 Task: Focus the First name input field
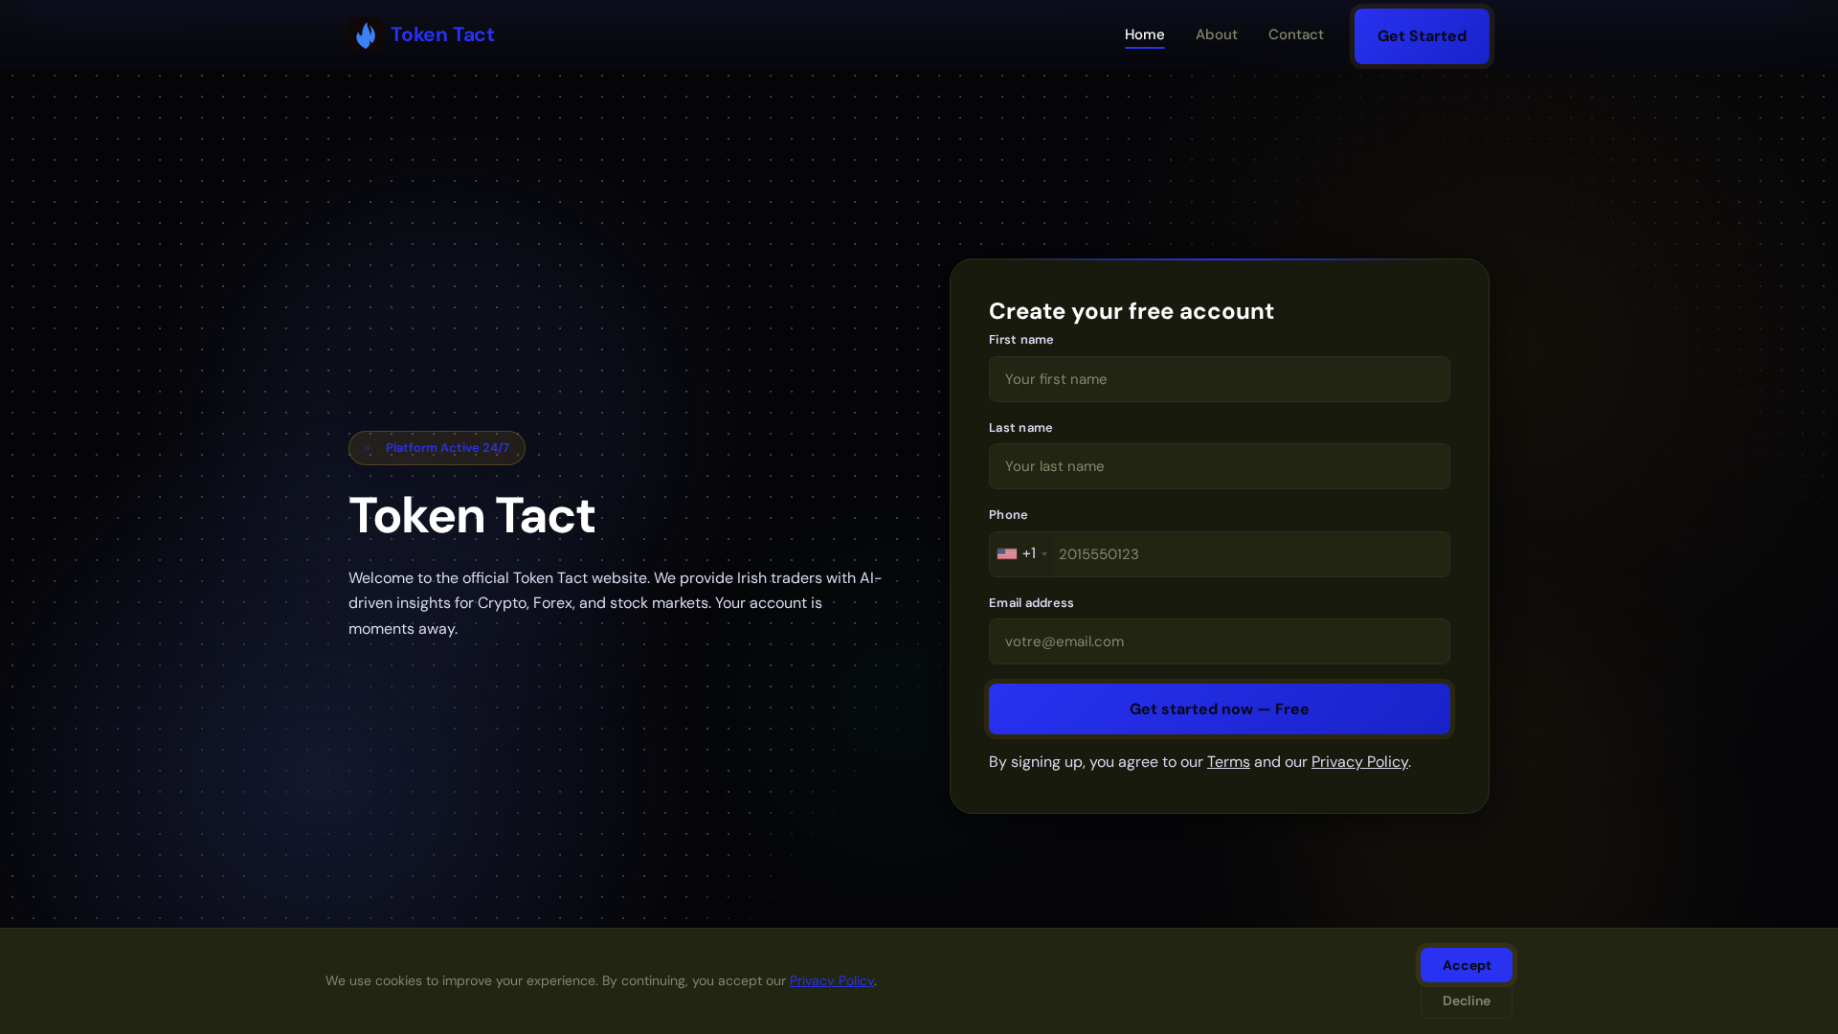point(1219,379)
